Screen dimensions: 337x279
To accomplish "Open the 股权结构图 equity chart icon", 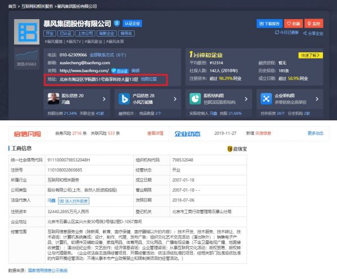I will point(194,98).
